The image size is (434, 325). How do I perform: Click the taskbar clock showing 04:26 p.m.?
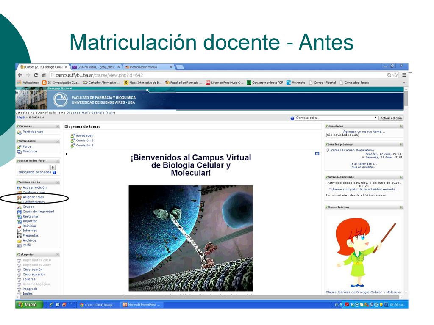click(397, 305)
